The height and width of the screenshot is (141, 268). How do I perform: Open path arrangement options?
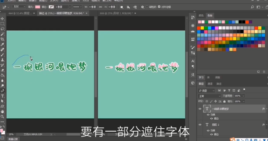point(135,7)
